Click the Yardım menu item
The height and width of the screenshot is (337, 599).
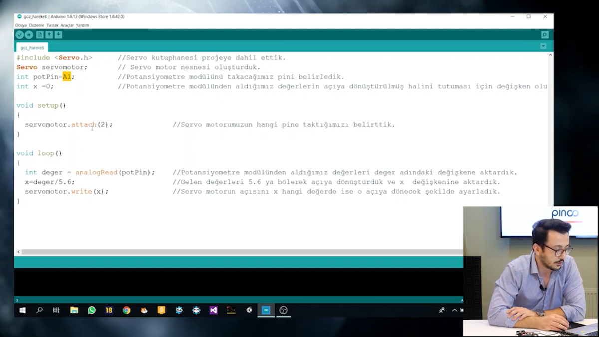point(82,25)
